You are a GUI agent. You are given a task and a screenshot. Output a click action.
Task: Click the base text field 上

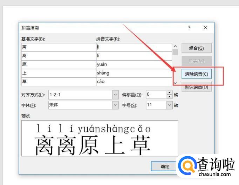[59, 73]
